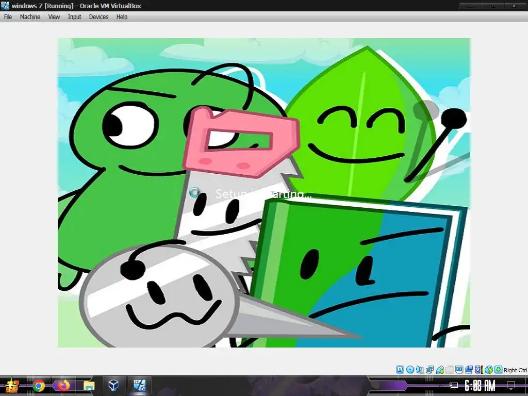This screenshot has width=528, height=396.
Task: Open network status tray icon
Action: [454, 386]
